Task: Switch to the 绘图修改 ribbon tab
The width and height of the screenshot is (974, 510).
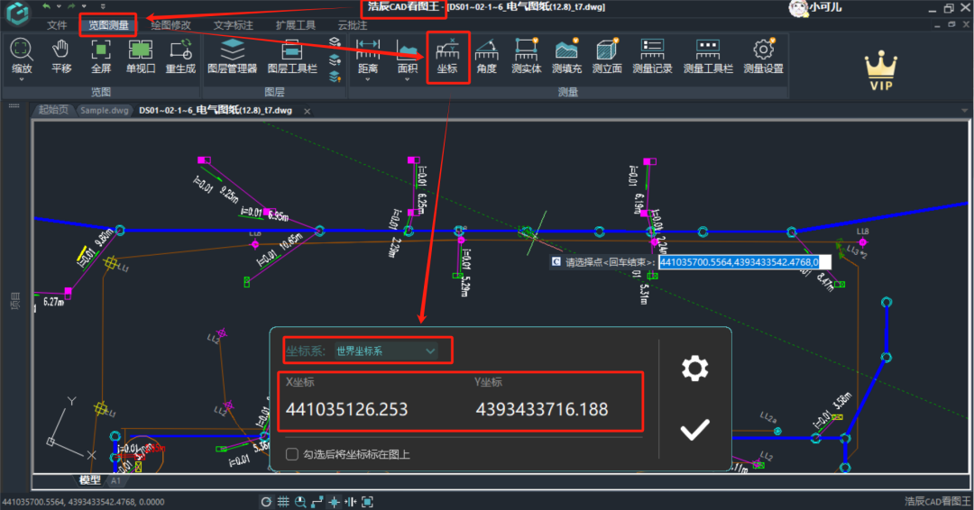Action: tap(170, 25)
